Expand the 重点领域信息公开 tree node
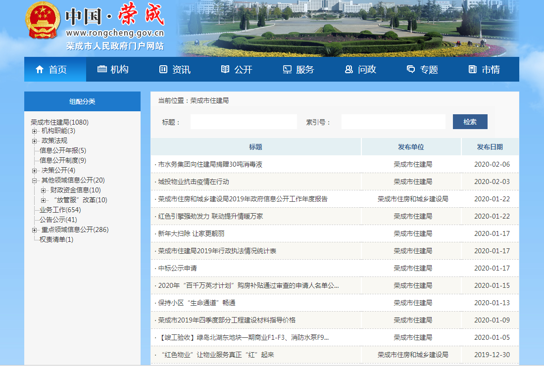The height and width of the screenshot is (366, 544). tap(34, 230)
